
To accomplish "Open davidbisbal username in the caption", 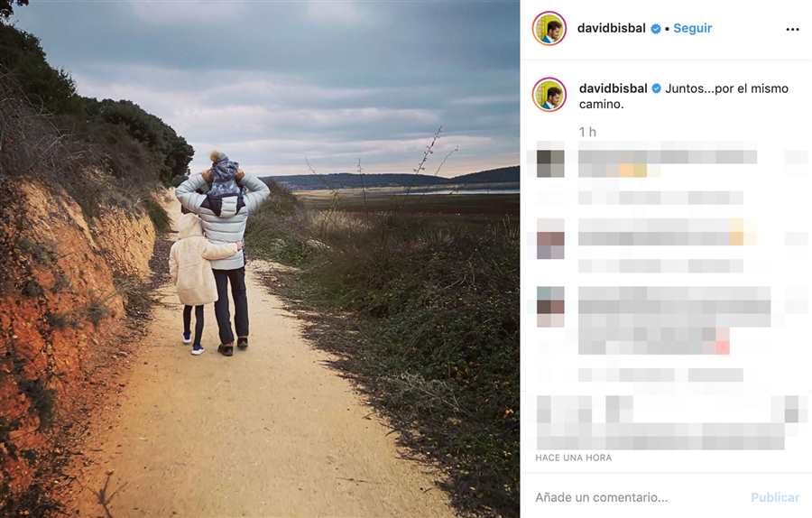I will click(614, 88).
